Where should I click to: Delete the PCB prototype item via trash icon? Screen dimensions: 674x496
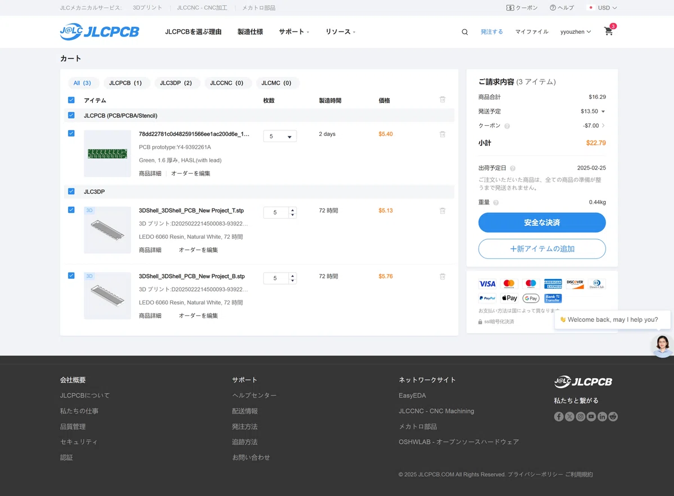point(443,134)
